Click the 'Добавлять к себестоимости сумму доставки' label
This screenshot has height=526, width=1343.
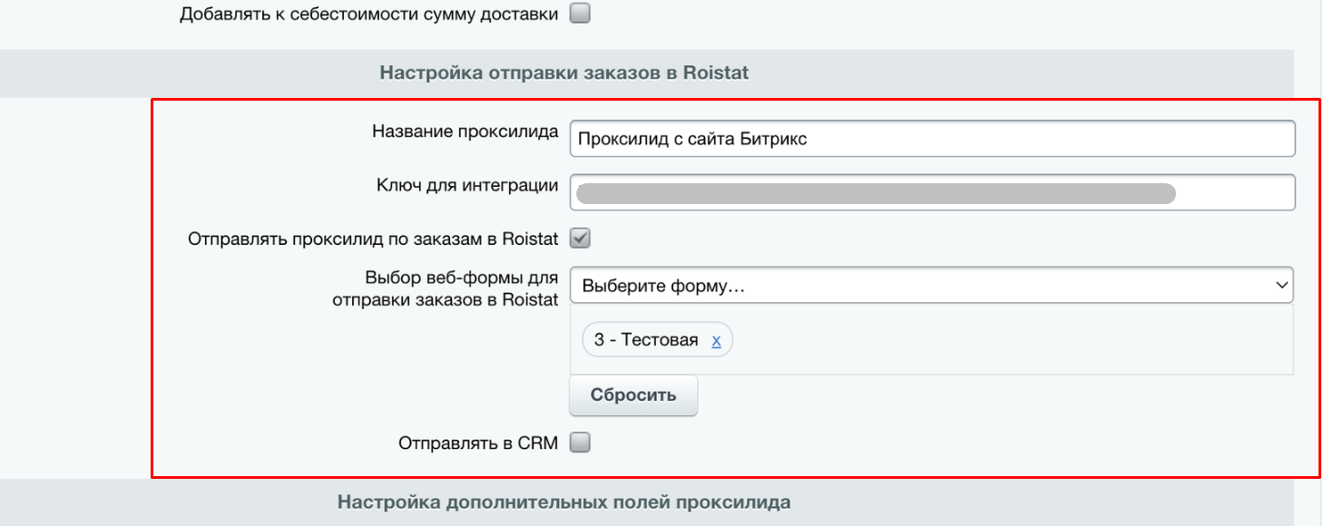click(368, 15)
